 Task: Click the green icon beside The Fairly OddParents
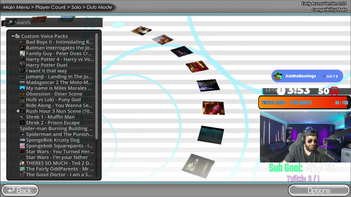coord(22,169)
